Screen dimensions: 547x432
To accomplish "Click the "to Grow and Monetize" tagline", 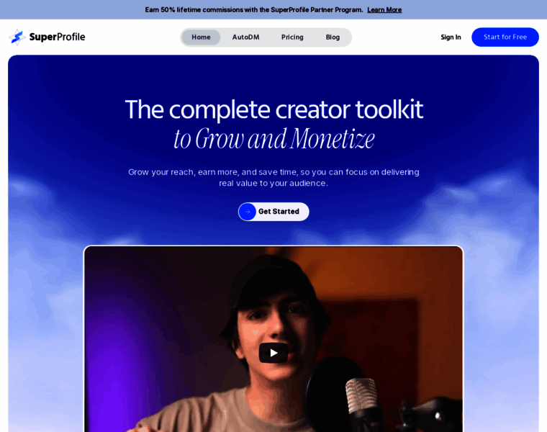I will pyautogui.click(x=274, y=139).
